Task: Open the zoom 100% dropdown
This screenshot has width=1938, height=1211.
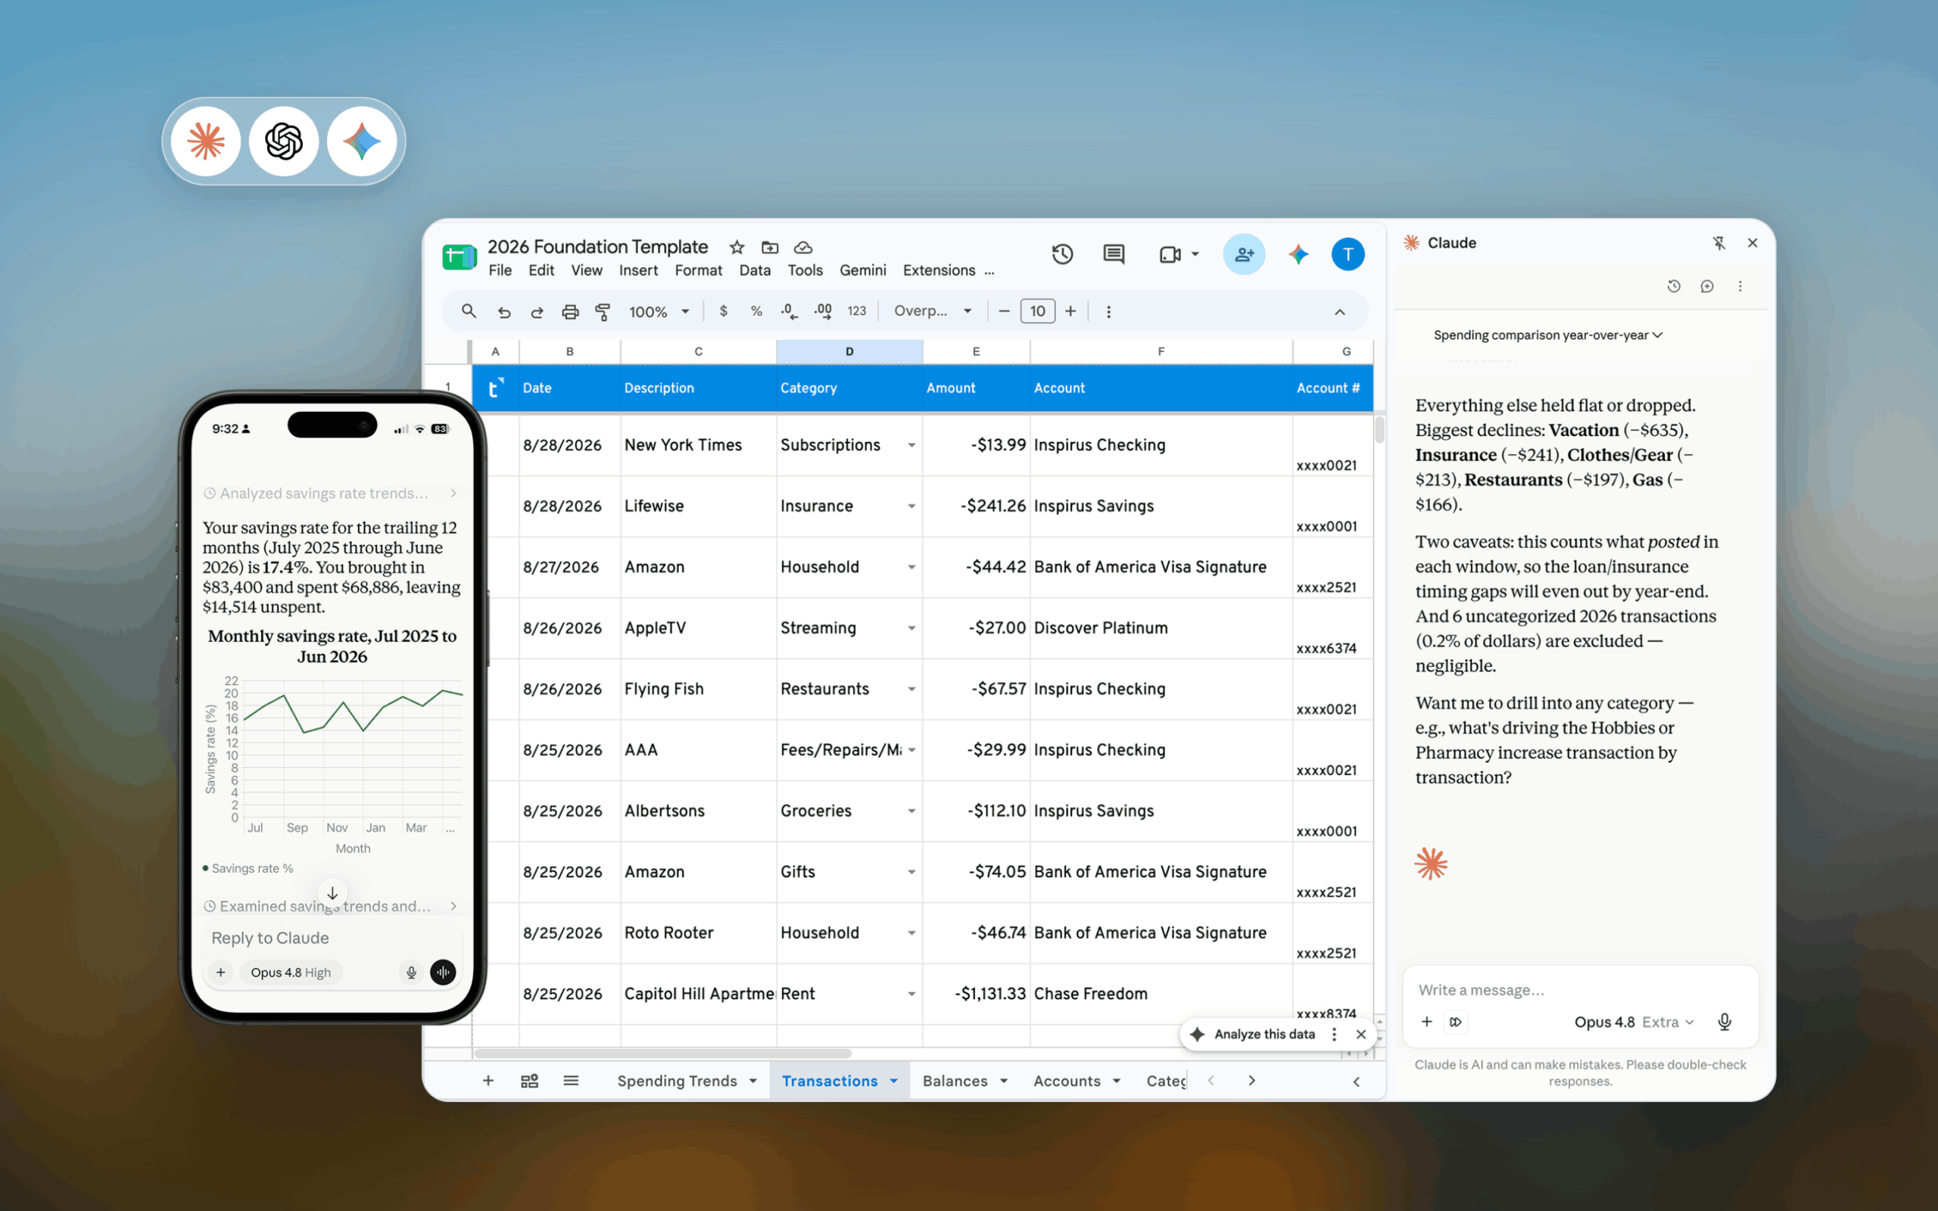Action: [x=659, y=312]
